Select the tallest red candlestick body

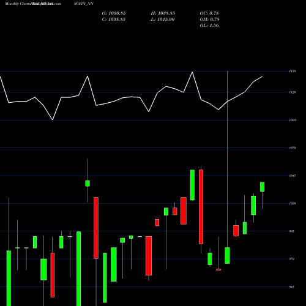coord(201,207)
